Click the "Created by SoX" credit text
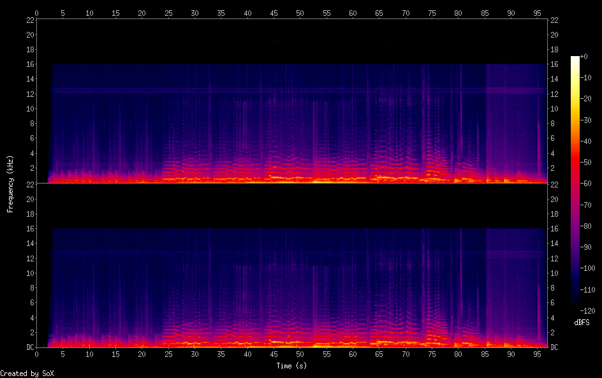 27,374
